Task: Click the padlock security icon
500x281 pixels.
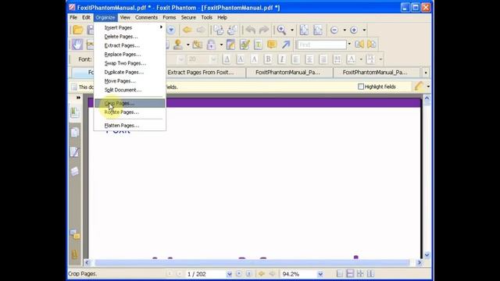Action: pos(211,44)
